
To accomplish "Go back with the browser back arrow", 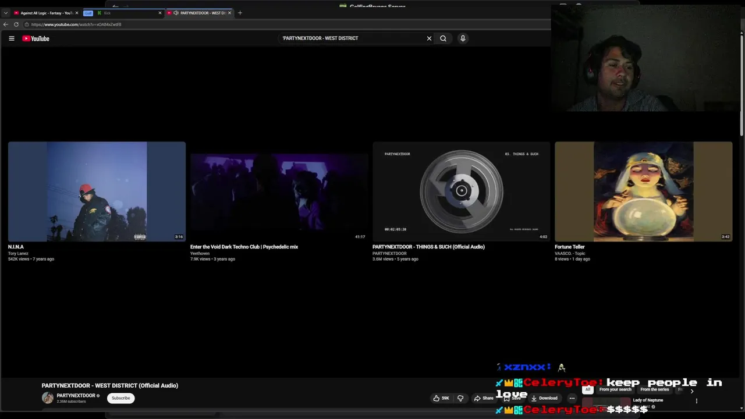I will click(6, 24).
